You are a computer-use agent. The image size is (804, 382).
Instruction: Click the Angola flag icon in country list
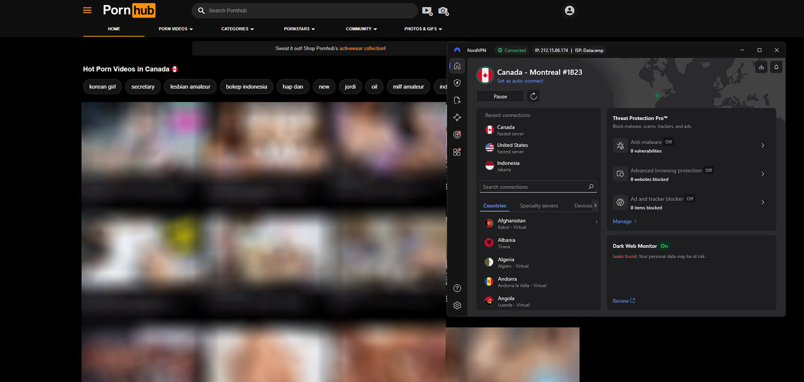click(489, 301)
